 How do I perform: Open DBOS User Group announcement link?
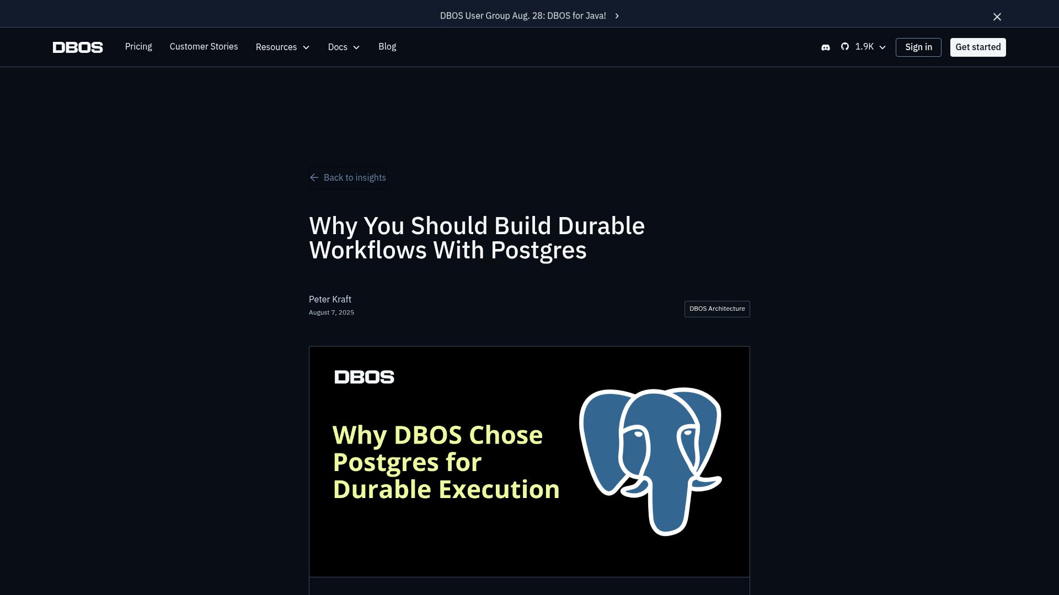point(523,16)
